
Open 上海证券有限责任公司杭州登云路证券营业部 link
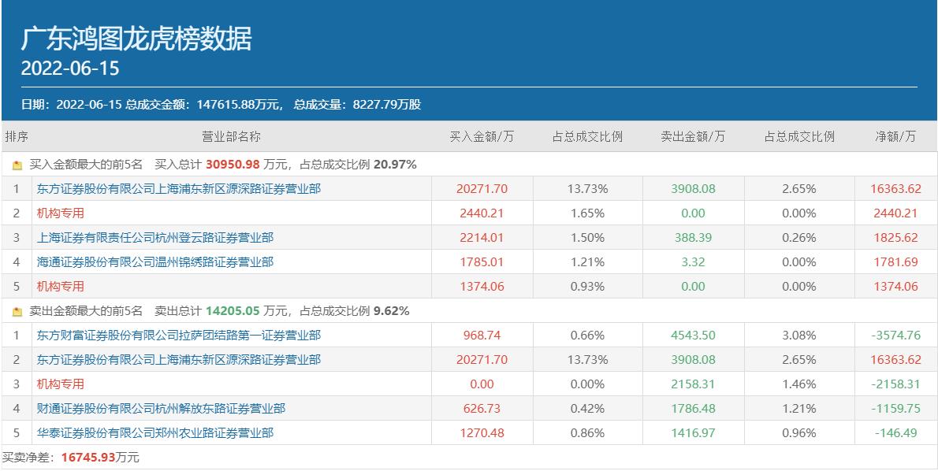click(155, 238)
